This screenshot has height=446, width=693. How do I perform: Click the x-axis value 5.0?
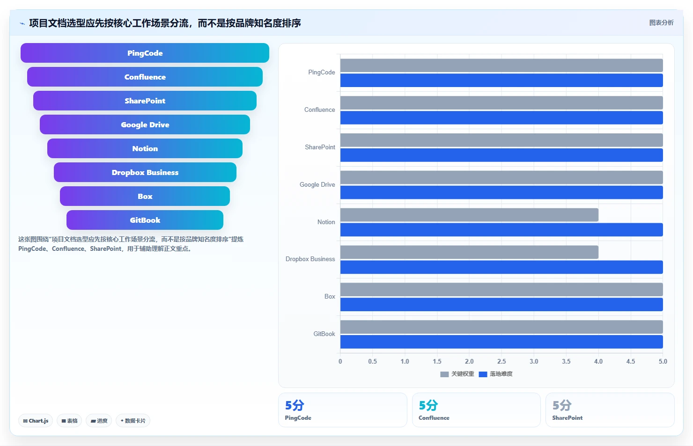tap(663, 362)
